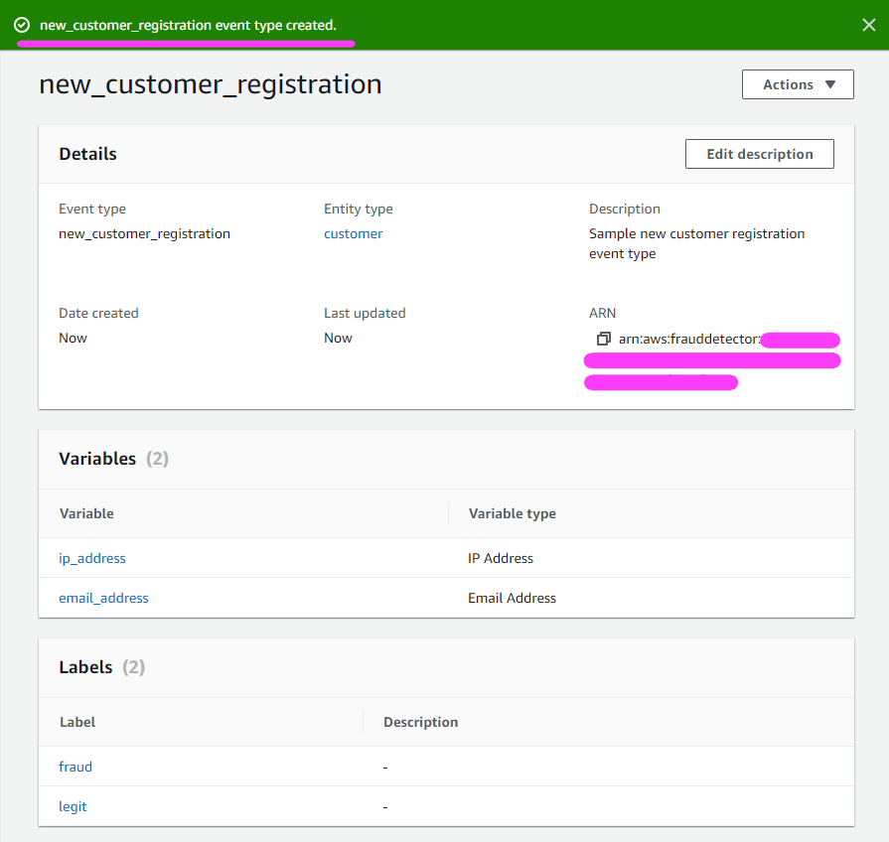Click the Variable type column header
This screenshot has width=889, height=842.
coord(512,514)
